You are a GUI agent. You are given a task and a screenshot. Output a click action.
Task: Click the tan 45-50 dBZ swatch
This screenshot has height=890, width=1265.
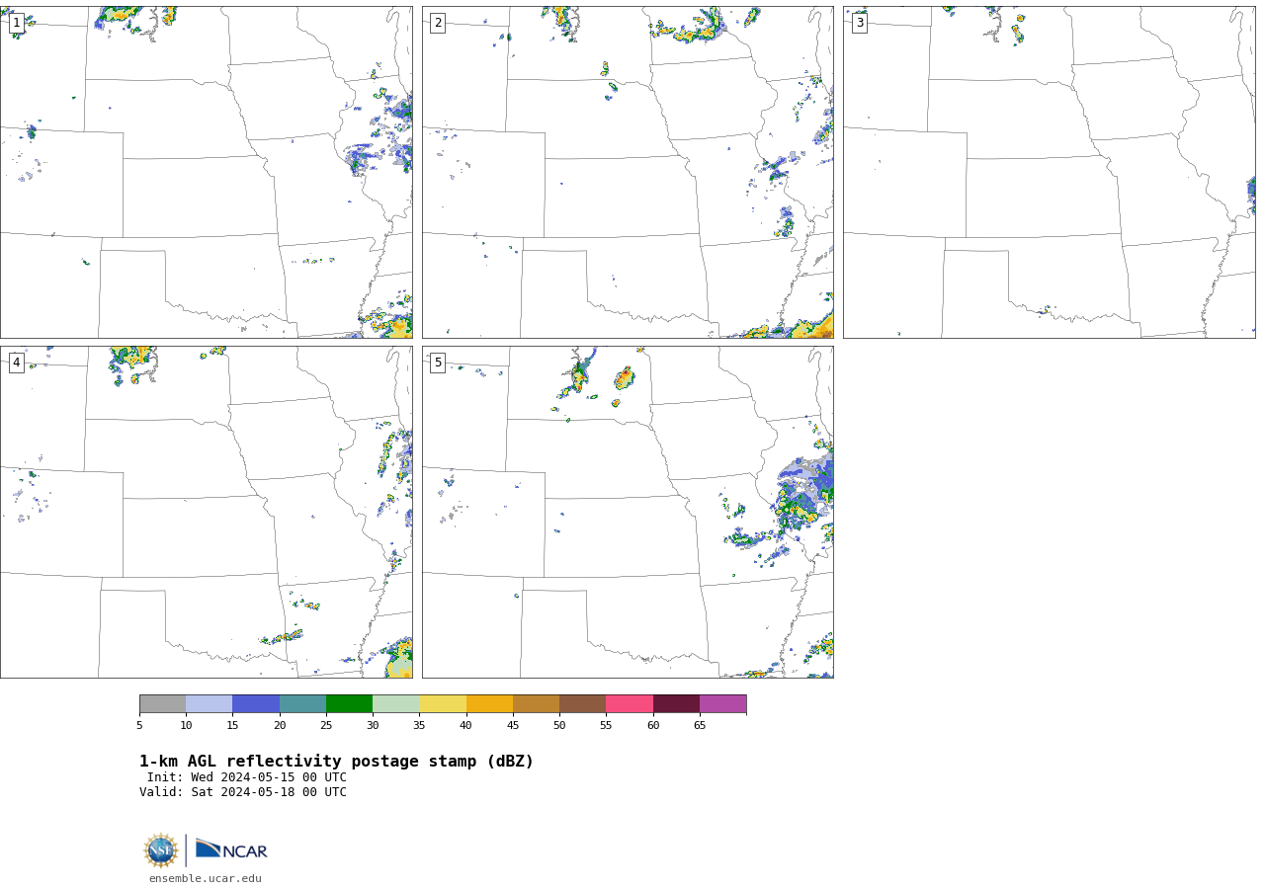(x=536, y=704)
